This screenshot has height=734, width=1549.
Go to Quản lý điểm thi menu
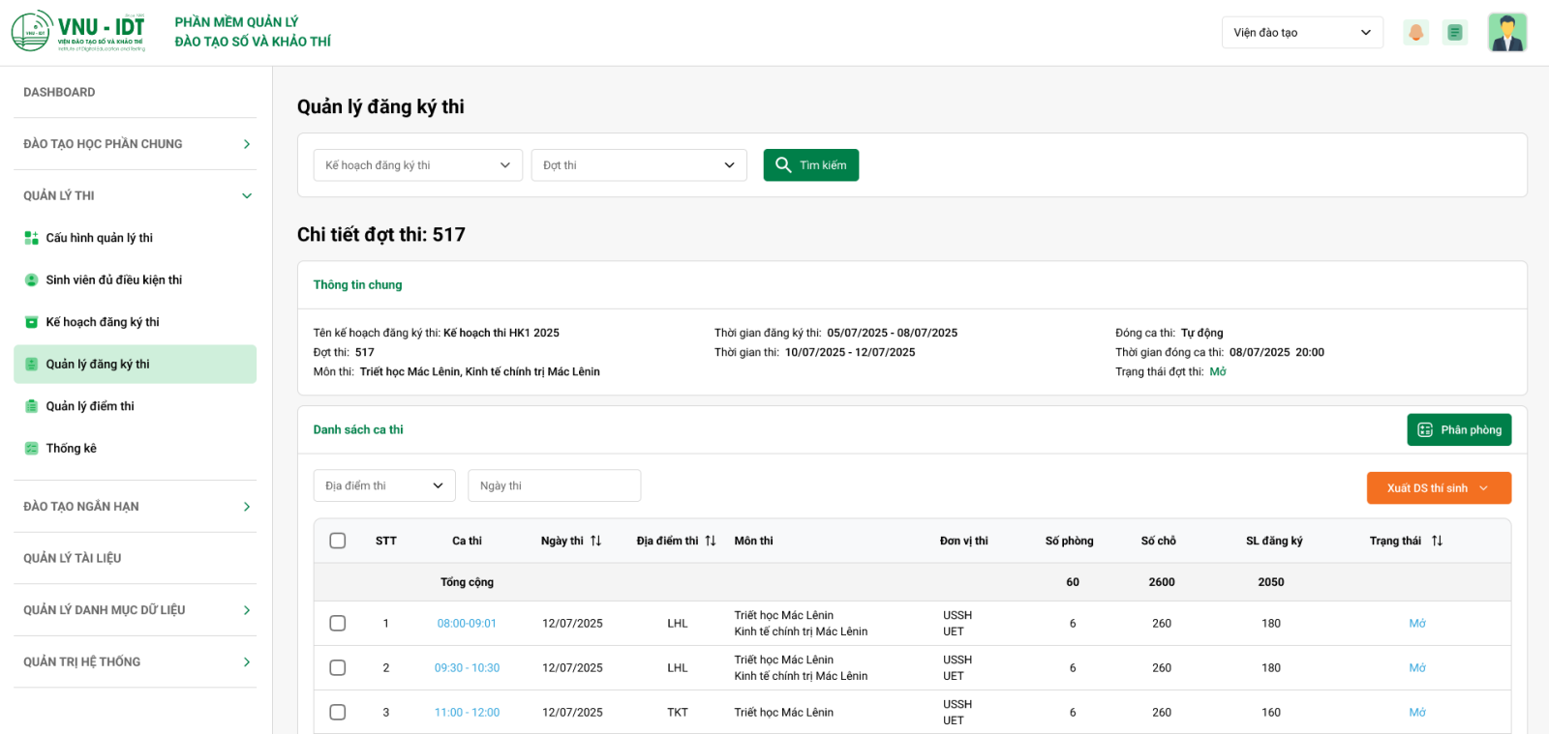pos(90,406)
